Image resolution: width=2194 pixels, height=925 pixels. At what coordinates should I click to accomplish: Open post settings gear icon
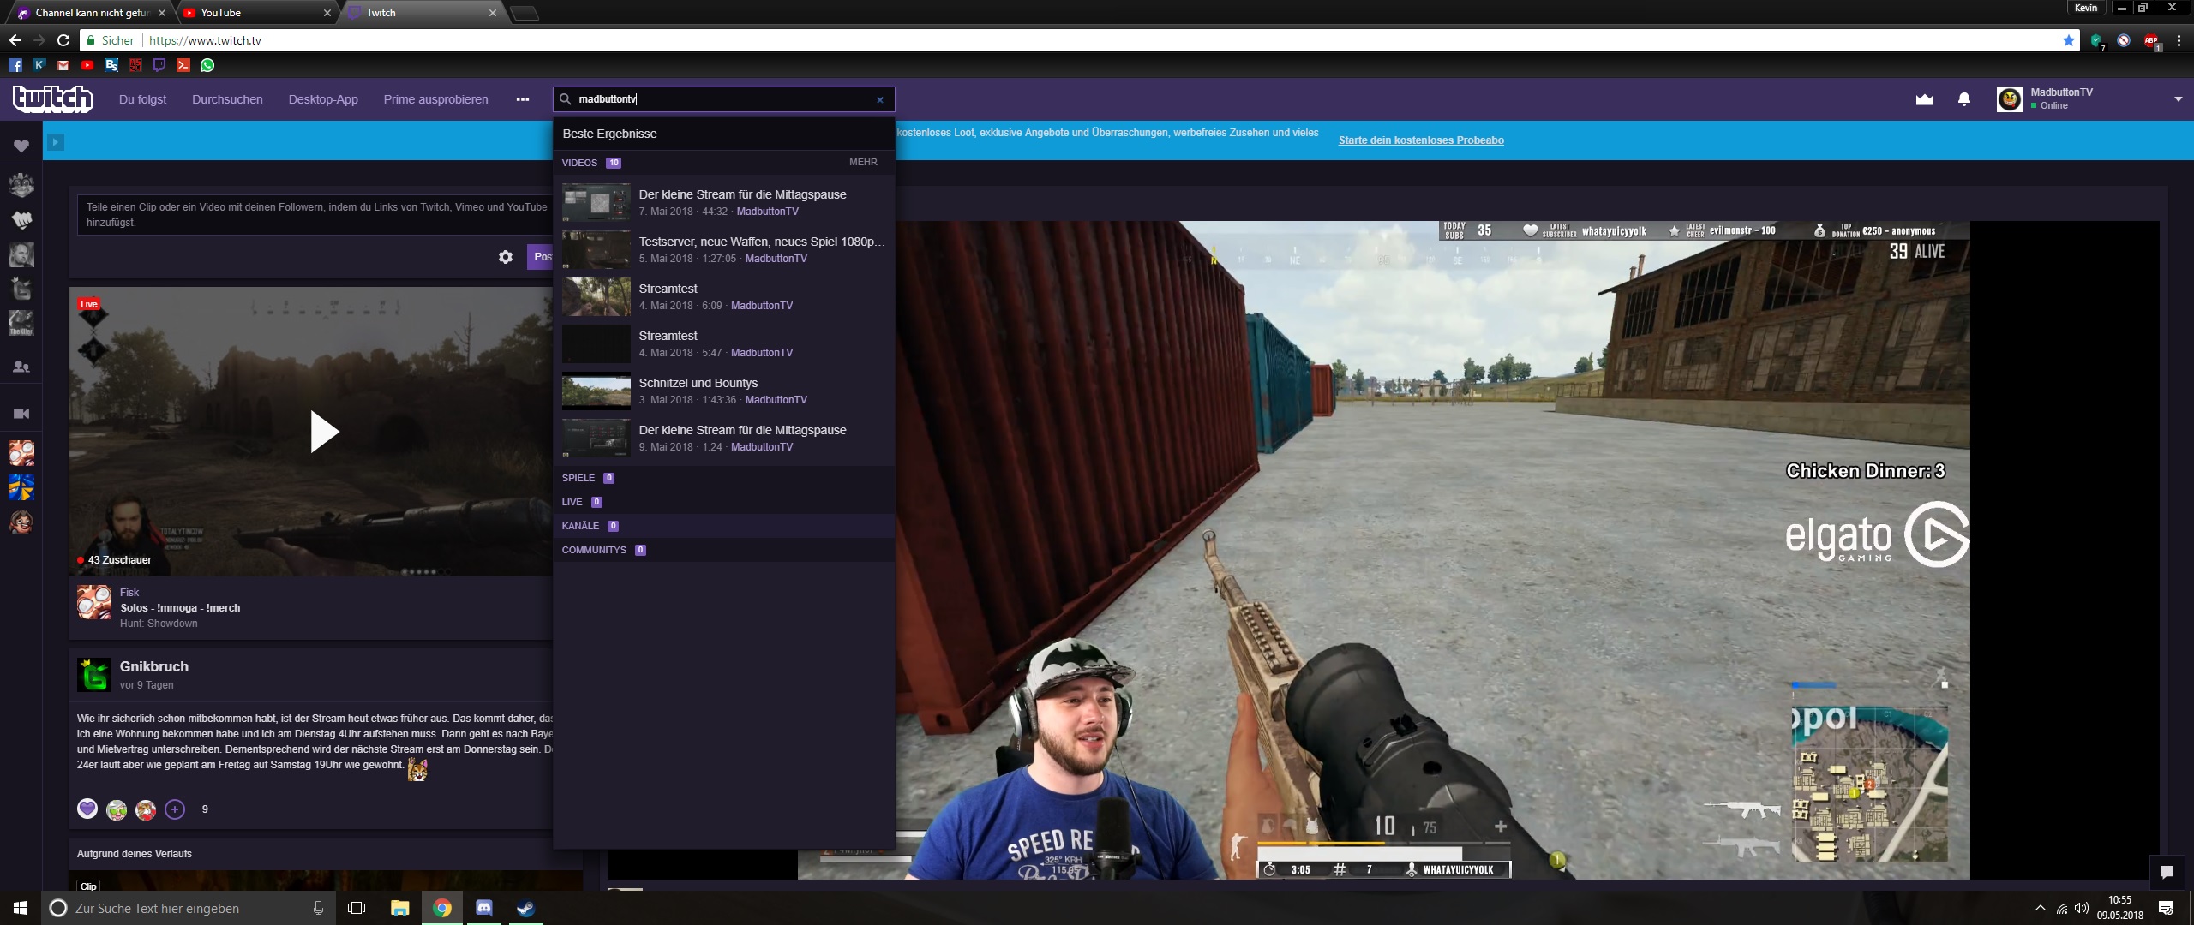(506, 257)
